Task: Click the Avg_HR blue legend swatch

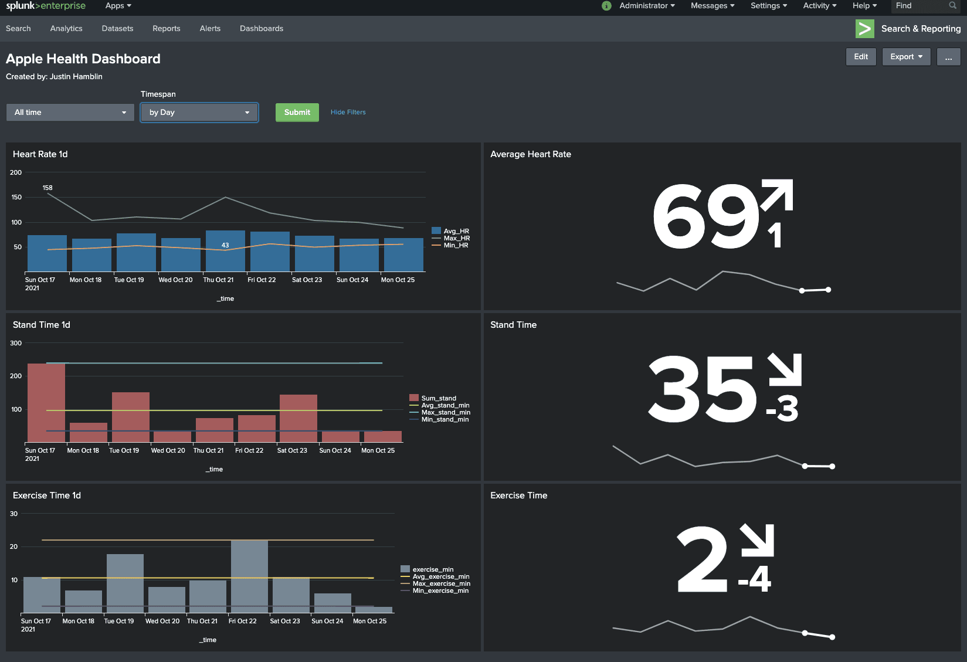Action: tap(436, 231)
